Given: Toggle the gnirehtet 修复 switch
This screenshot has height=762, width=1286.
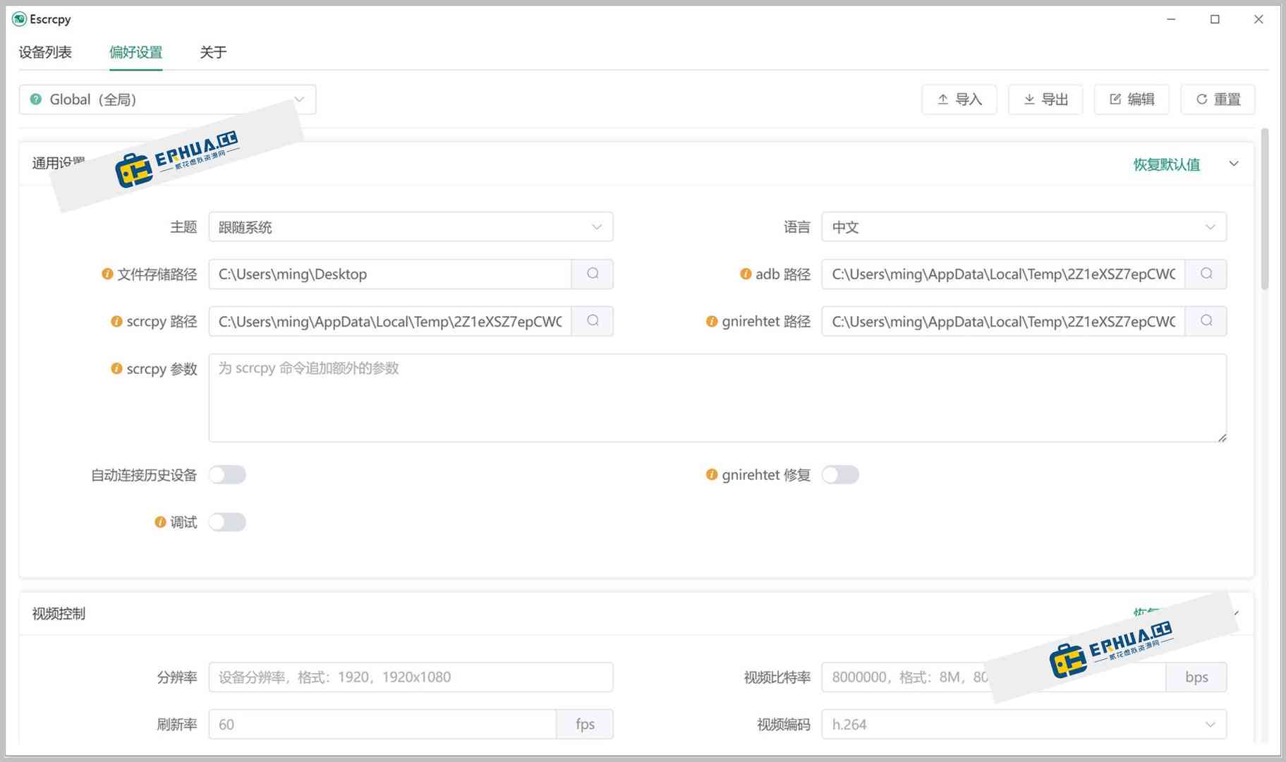Looking at the screenshot, I should (x=840, y=475).
